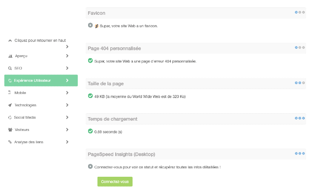Click the green check for the 404 page
This screenshot has height=192, width=315.
coord(91,61)
